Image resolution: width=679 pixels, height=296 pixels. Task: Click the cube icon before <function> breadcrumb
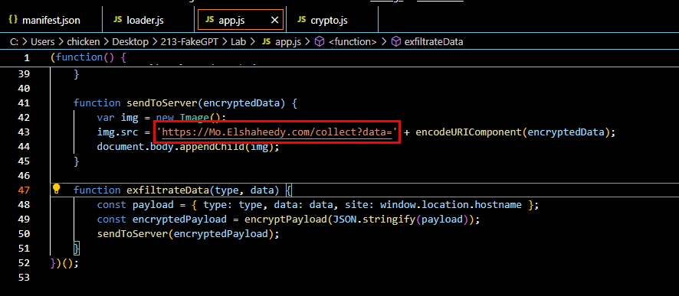point(320,42)
